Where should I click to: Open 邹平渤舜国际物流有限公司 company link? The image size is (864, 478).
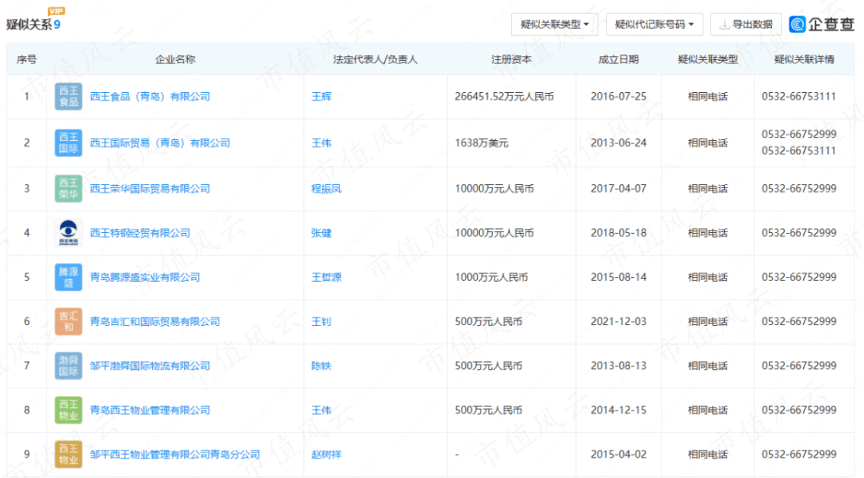click(x=150, y=366)
